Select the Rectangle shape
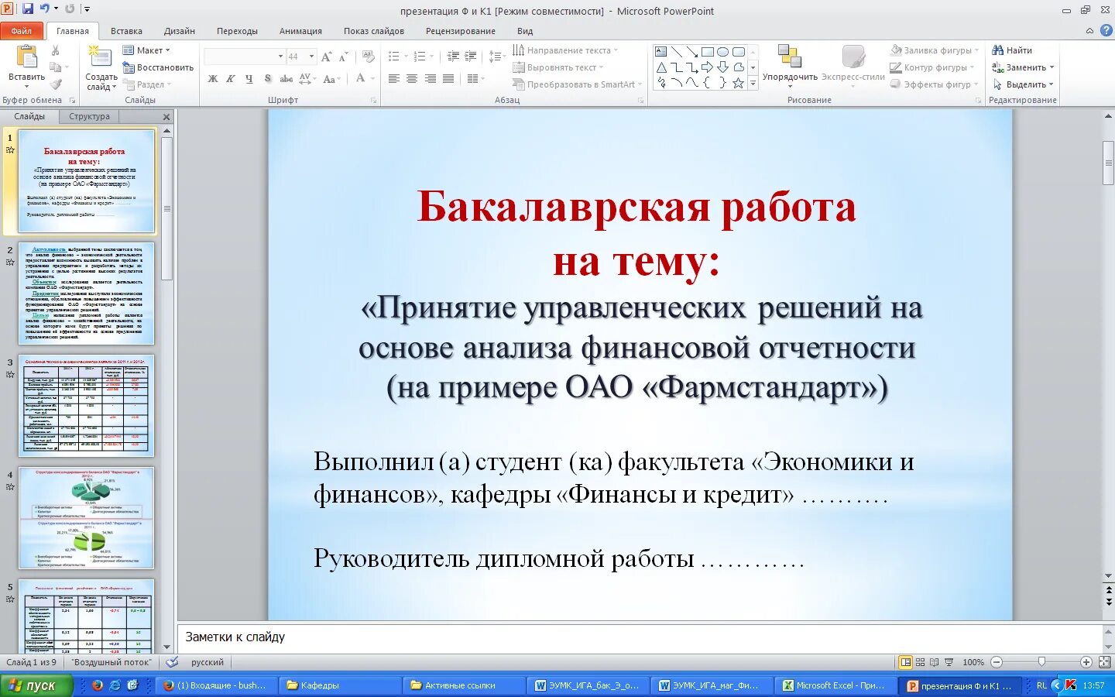1115x697 pixels. tap(708, 52)
